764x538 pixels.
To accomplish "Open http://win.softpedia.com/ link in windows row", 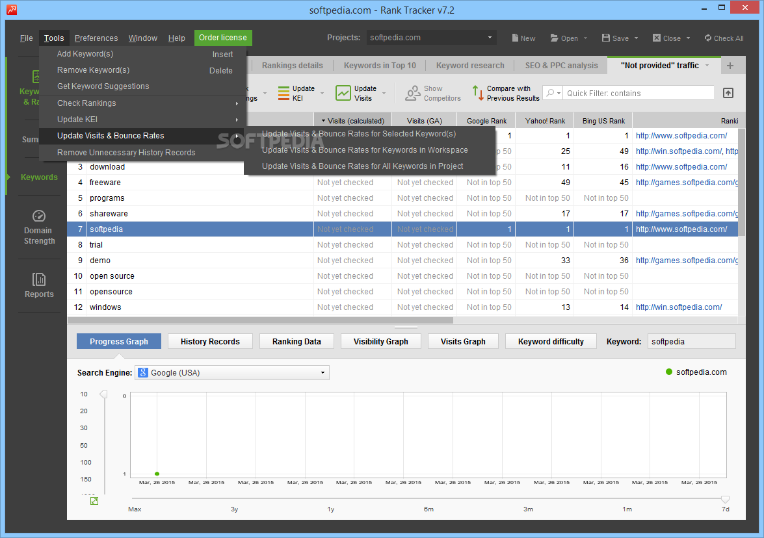I will click(679, 307).
